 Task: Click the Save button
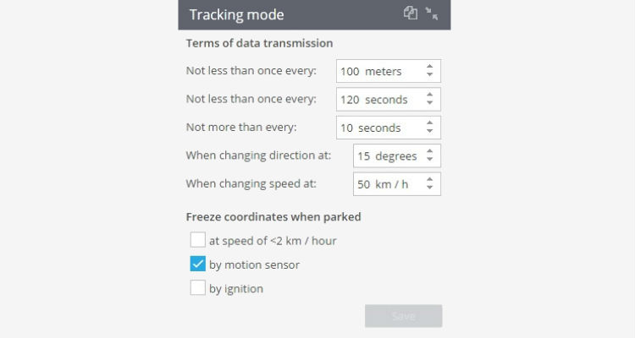pos(403,316)
